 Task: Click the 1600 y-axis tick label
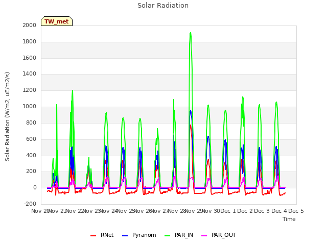[x=30, y=58]
